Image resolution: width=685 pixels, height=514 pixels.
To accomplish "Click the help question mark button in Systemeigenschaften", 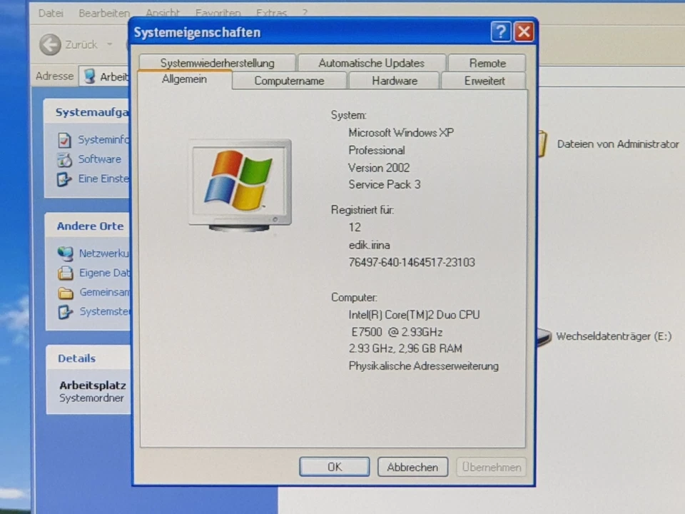I will point(501,32).
